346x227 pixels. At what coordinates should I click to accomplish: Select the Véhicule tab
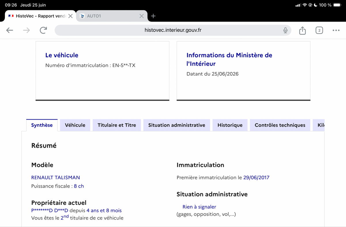[75, 125]
